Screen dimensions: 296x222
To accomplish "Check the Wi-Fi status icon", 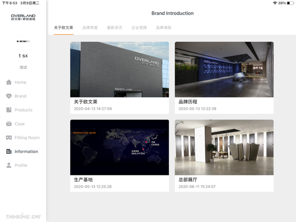I will [275, 3].
